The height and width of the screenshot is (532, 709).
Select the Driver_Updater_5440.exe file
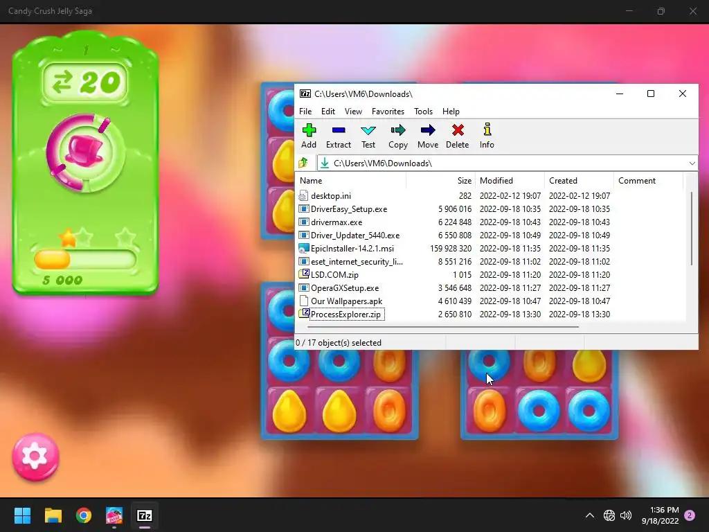click(355, 236)
